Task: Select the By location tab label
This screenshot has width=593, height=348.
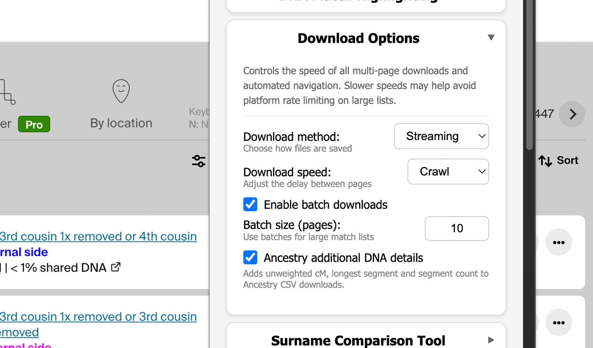Action: 121,123
